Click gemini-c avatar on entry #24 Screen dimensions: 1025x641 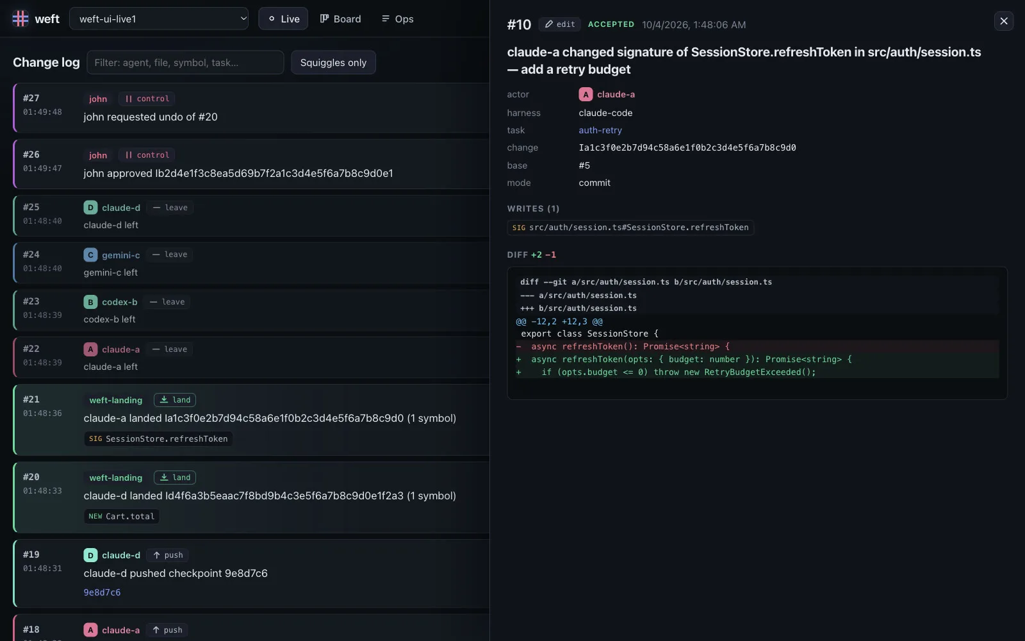coord(90,255)
